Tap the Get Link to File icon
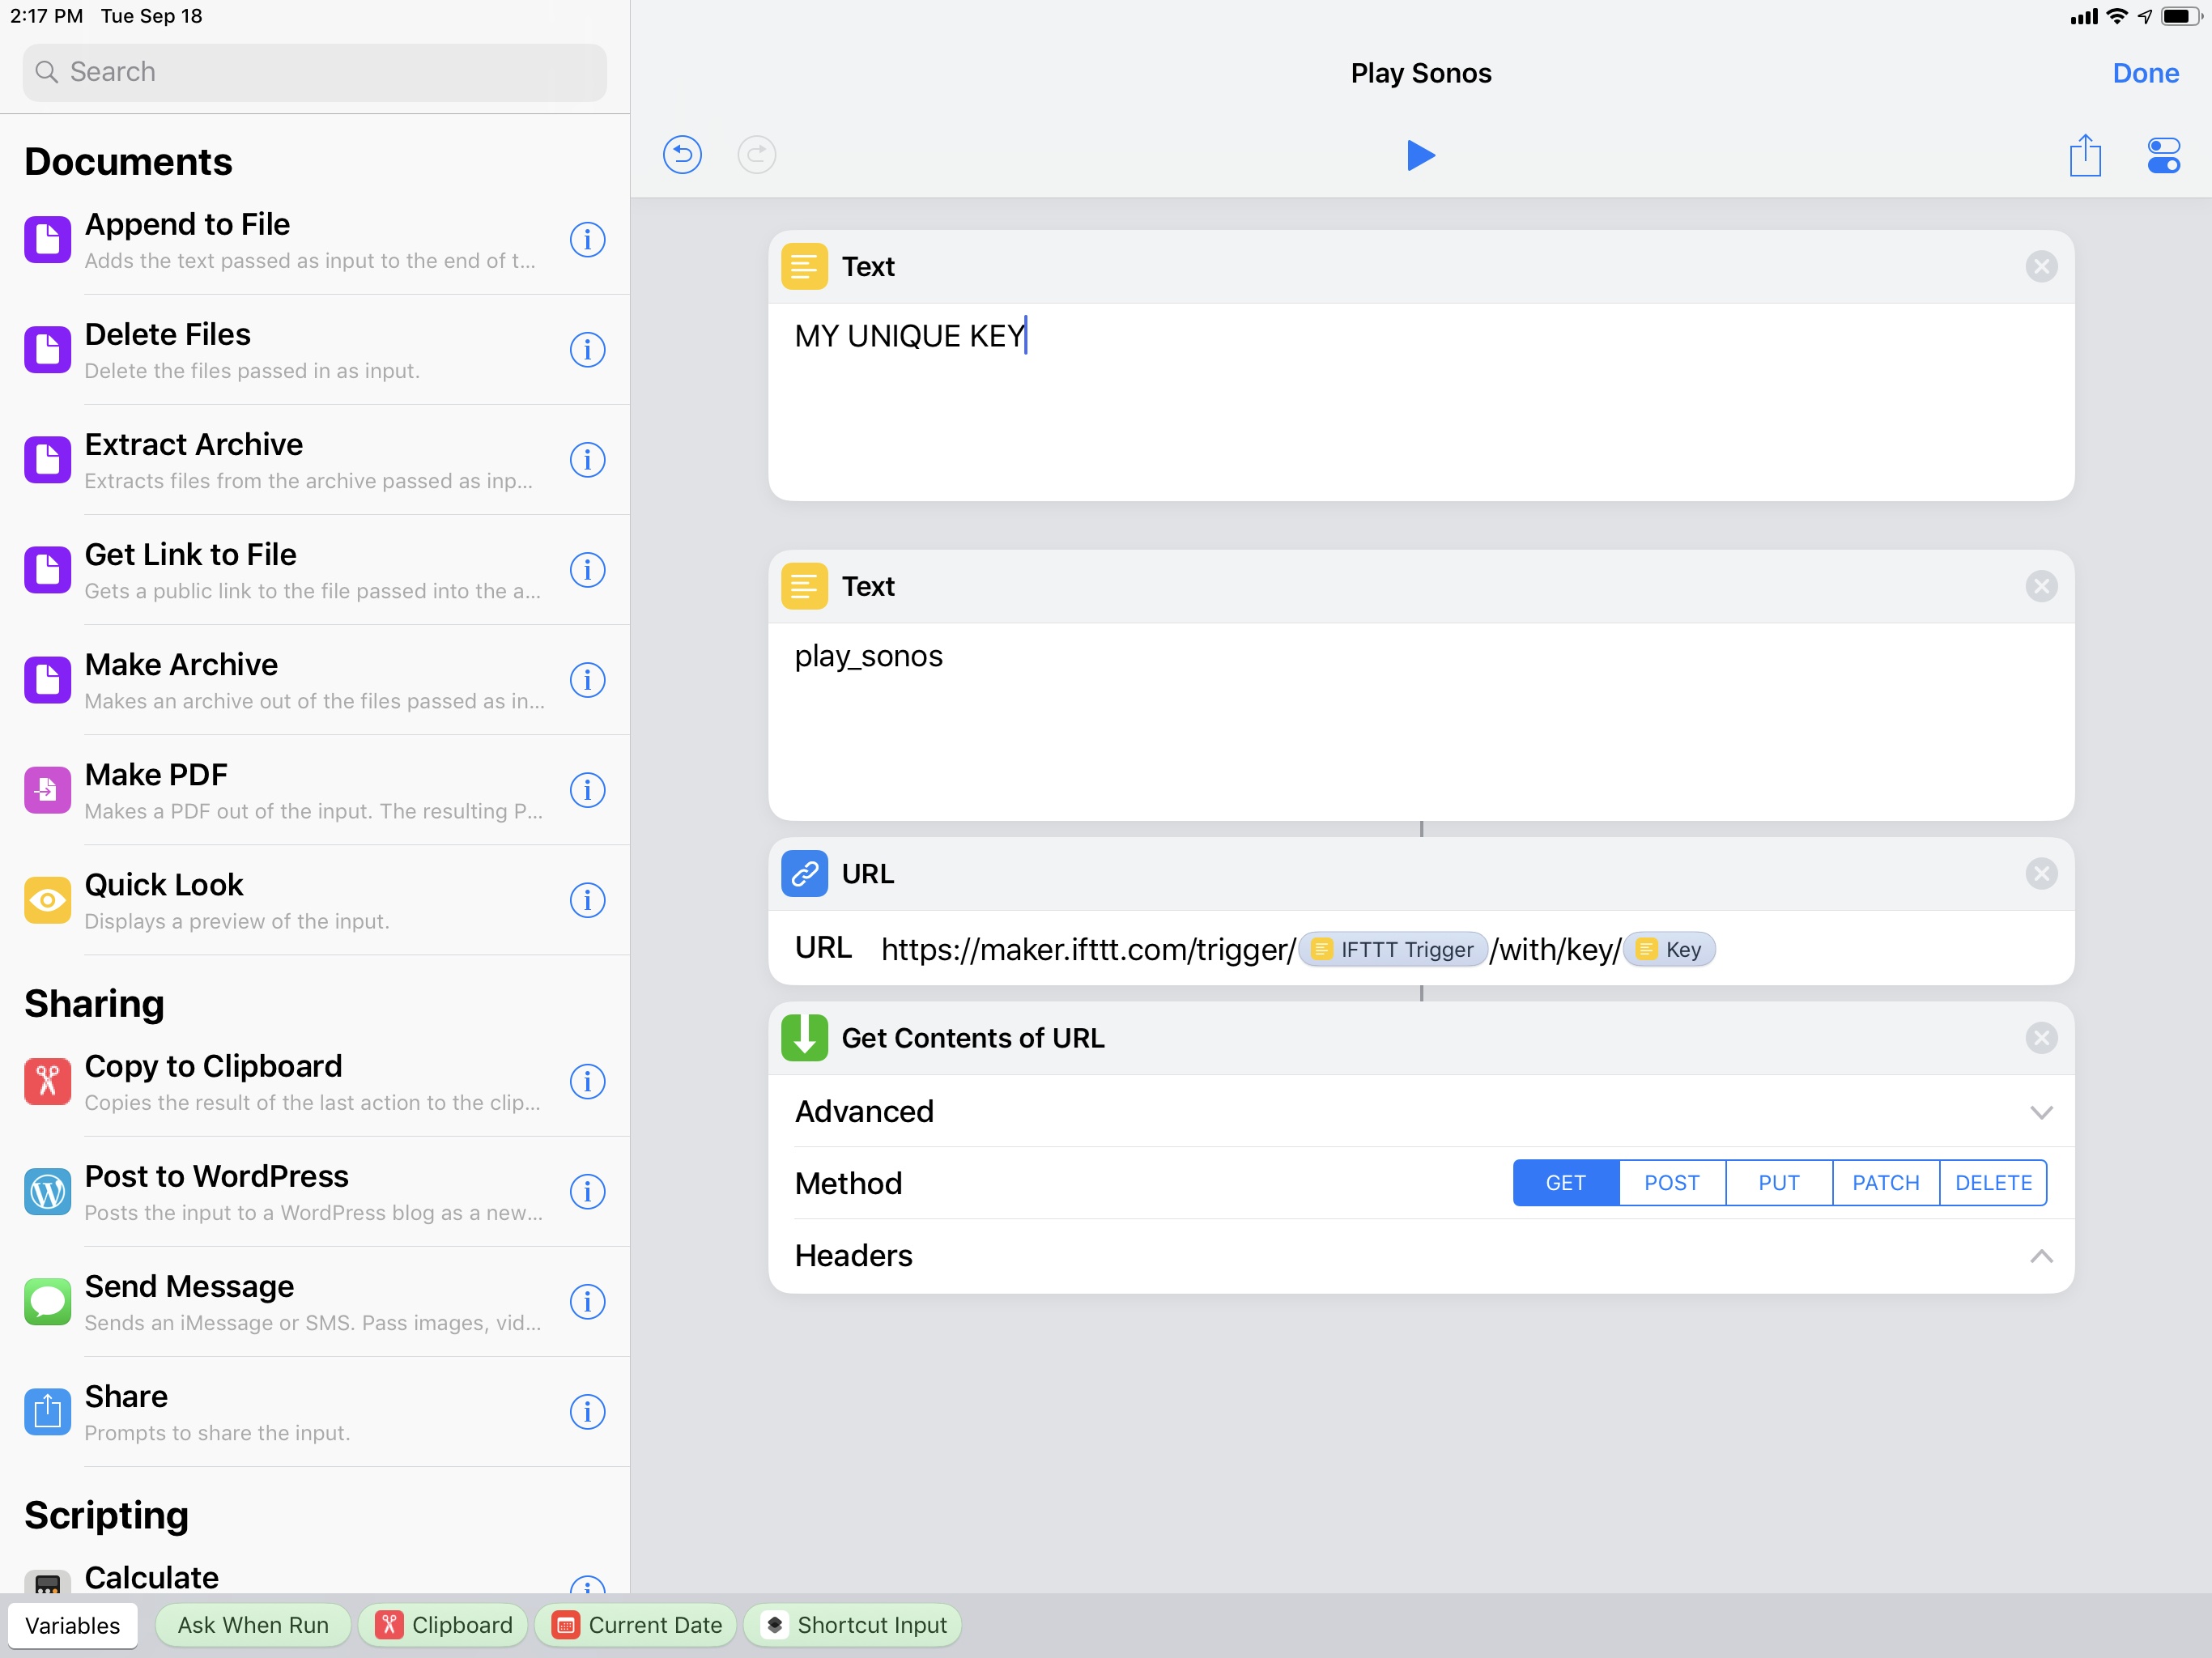 pos(47,570)
